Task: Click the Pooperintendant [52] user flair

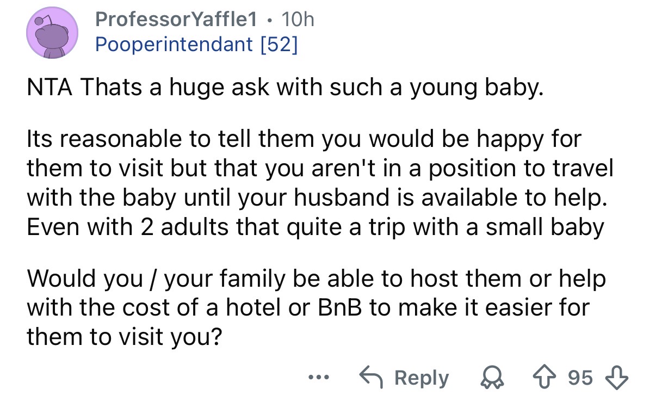Action: click(x=196, y=44)
